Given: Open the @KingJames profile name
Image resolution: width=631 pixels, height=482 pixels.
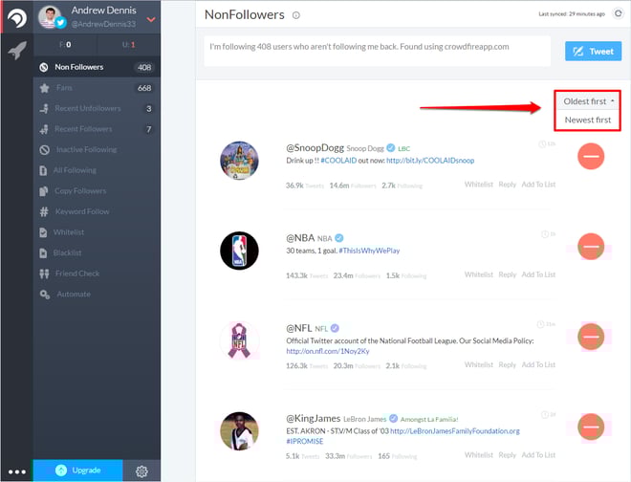Looking at the screenshot, I should [x=313, y=418].
